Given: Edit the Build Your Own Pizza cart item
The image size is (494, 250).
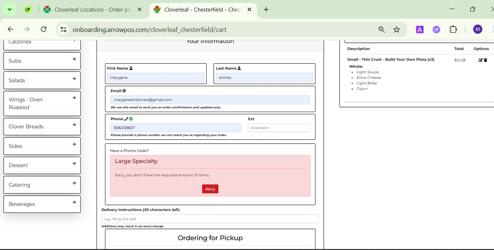Looking at the screenshot, I should click(480, 60).
